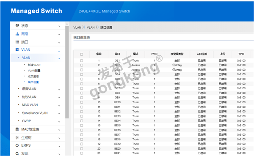
Task: Open the 成员资格 page
Action: point(33,77)
